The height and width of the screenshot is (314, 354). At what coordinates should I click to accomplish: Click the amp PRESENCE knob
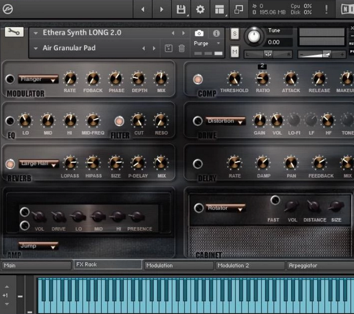[137, 217]
